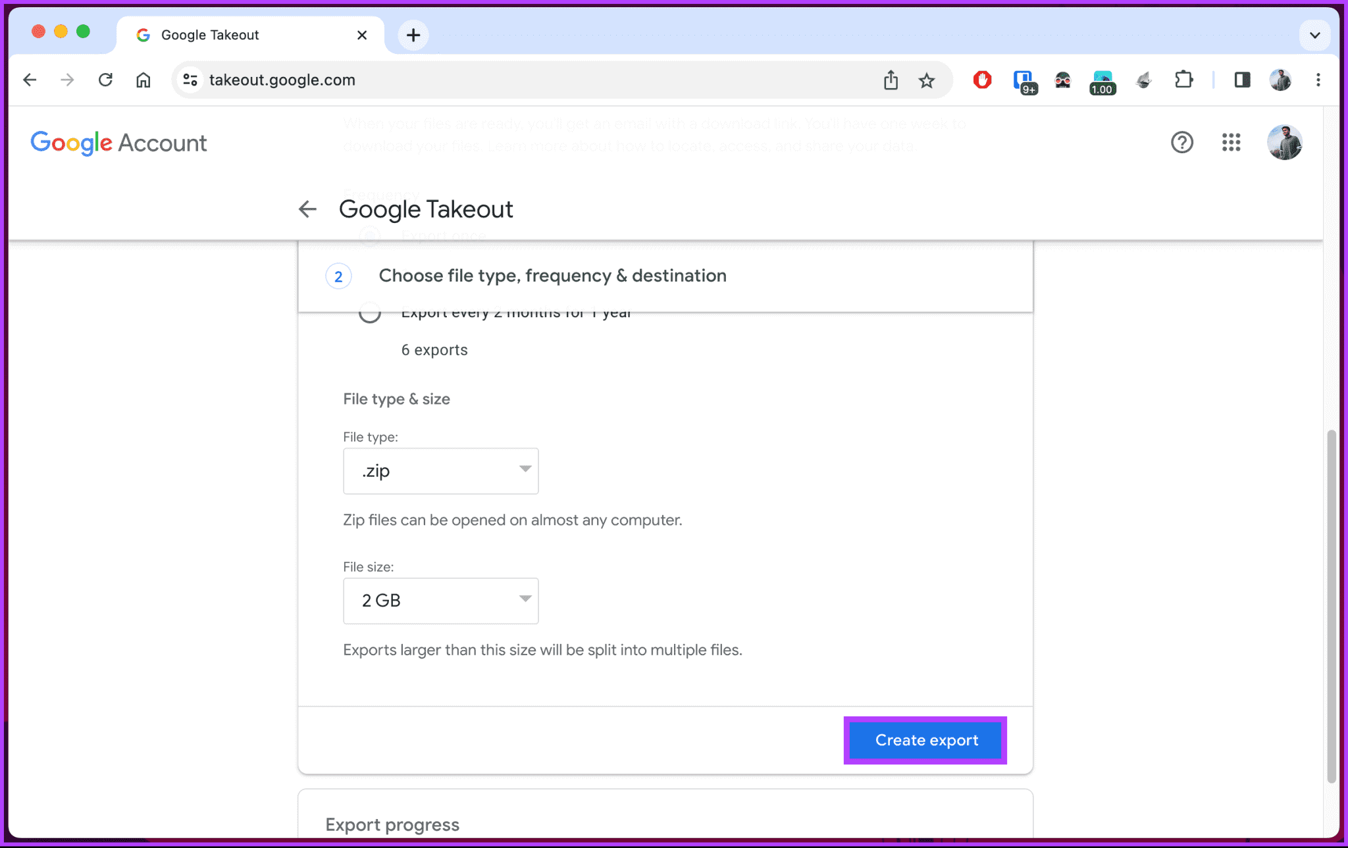
Task: Toggle the browser side panel
Action: coord(1242,80)
